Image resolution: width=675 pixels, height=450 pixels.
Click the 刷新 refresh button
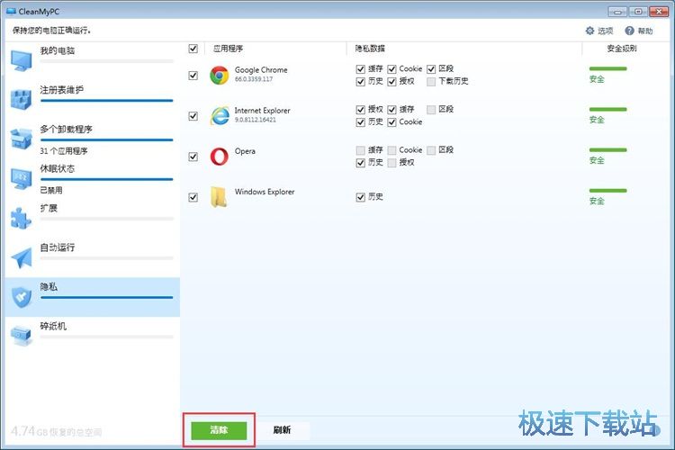tap(282, 430)
